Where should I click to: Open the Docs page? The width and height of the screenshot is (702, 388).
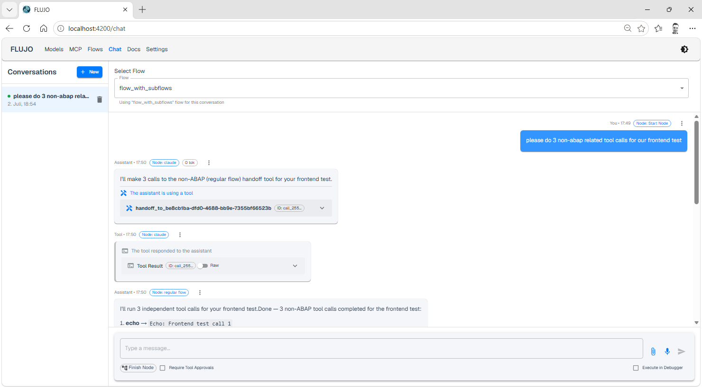(x=134, y=49)
